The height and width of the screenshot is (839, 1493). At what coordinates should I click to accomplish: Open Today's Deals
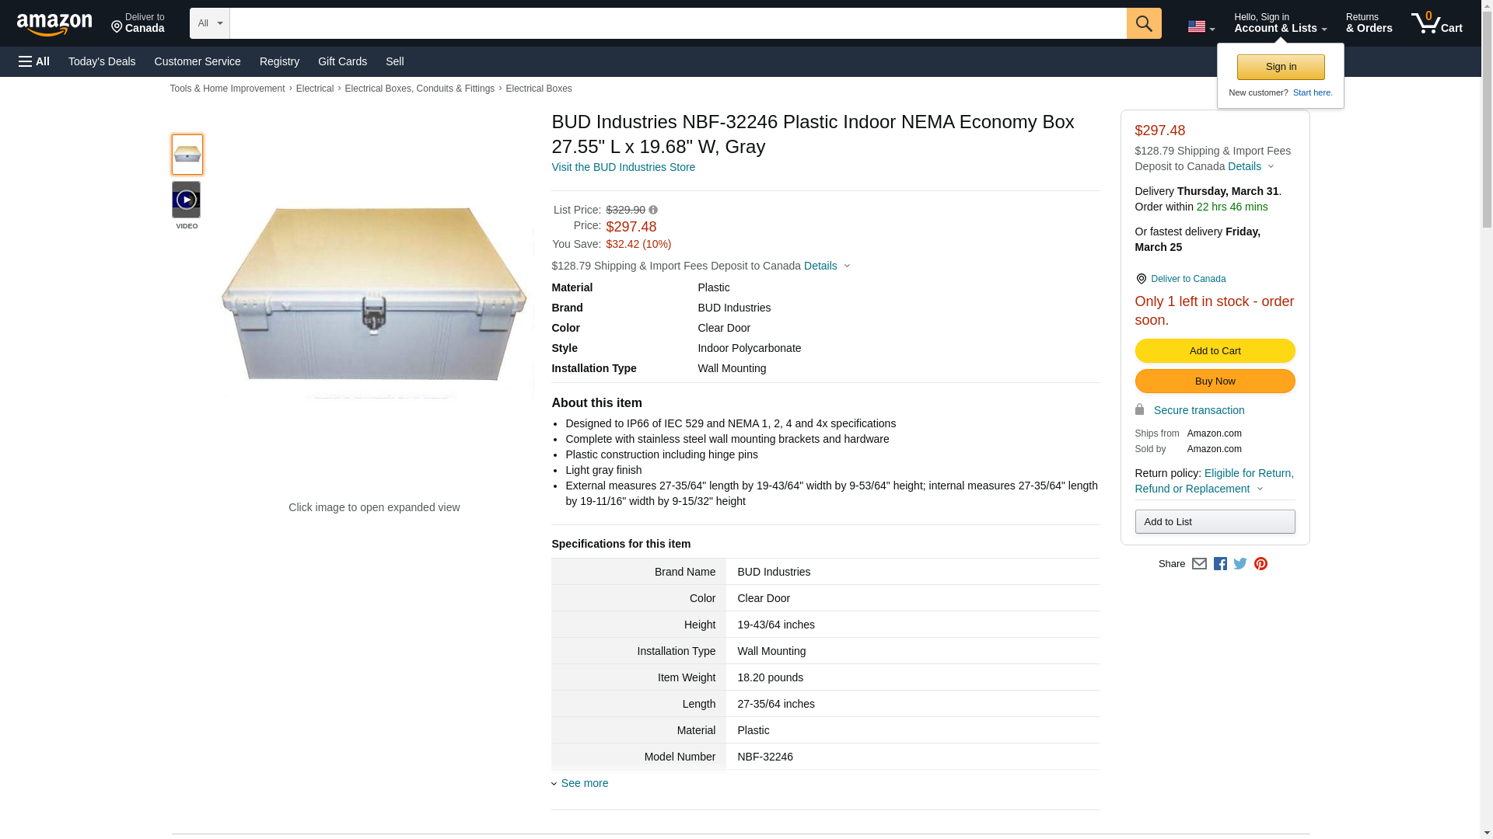(x=102, y=61)
